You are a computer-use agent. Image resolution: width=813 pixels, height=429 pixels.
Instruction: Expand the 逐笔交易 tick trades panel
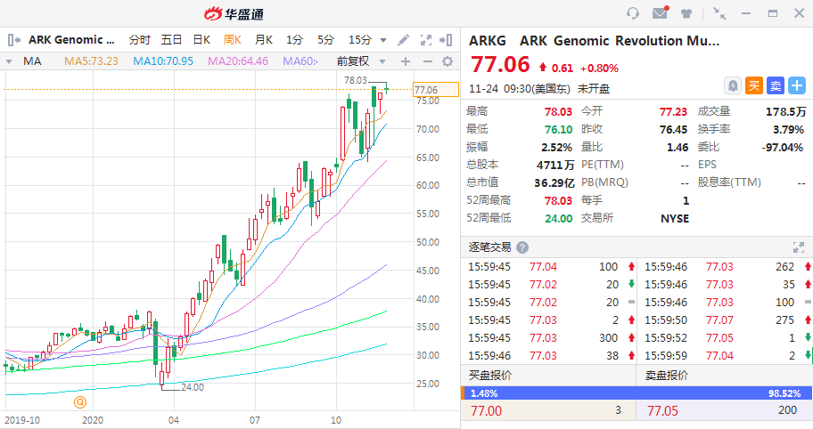coord(799,247)
